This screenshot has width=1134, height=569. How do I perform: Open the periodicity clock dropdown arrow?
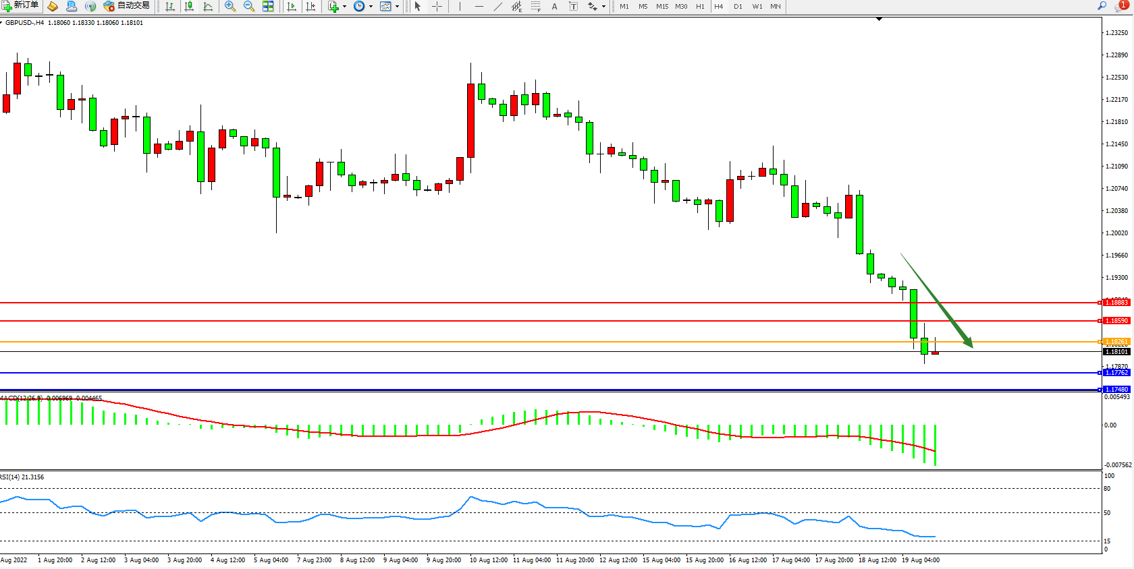[371, 7]
